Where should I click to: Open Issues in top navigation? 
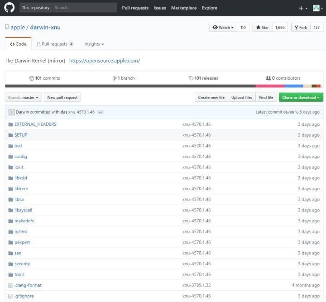pyautogui.click(x=160, y=8)
